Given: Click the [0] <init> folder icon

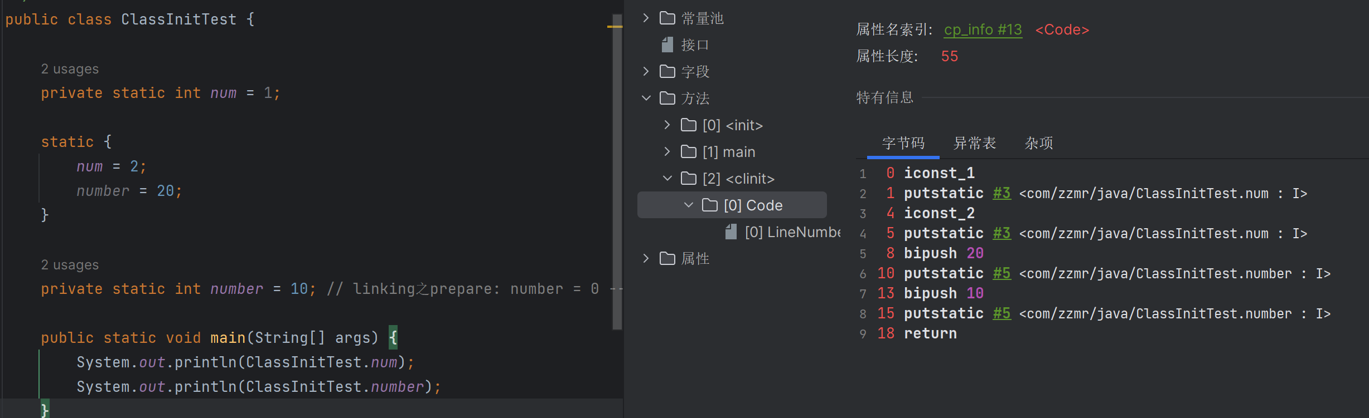Looking at the screenshot, I should 688,125.
